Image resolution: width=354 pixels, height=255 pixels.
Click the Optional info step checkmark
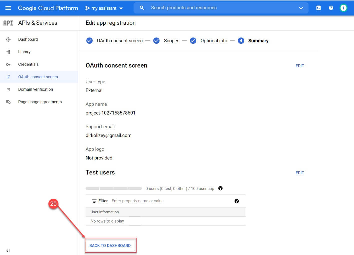tap(193, 40)
